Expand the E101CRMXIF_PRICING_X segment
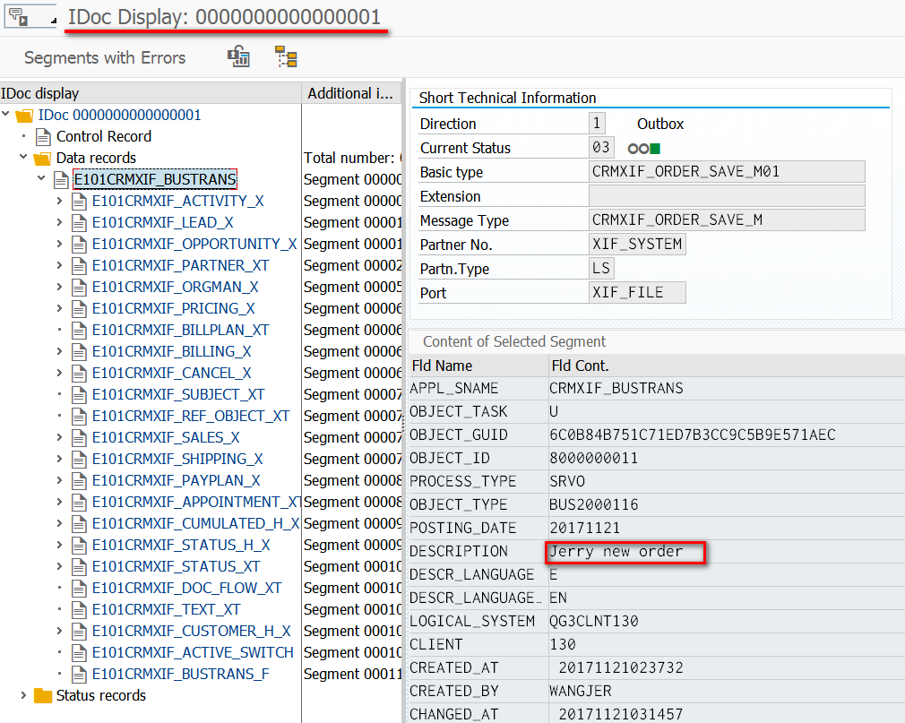The height and width of the screenshot is (723, 905). click(x=59, y=308)
